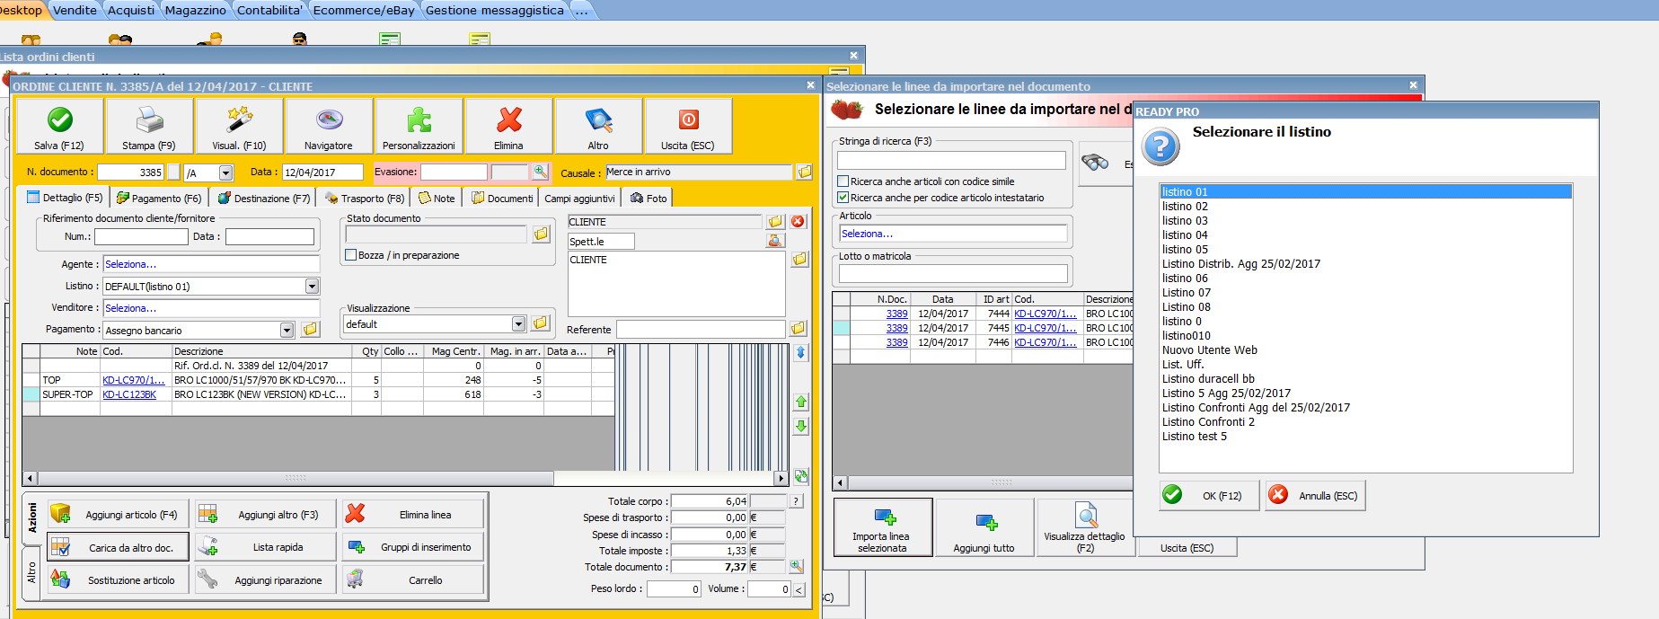
Task: Click the binoculars search icon
Action: pyautogui.click(x=1095, y=163)
